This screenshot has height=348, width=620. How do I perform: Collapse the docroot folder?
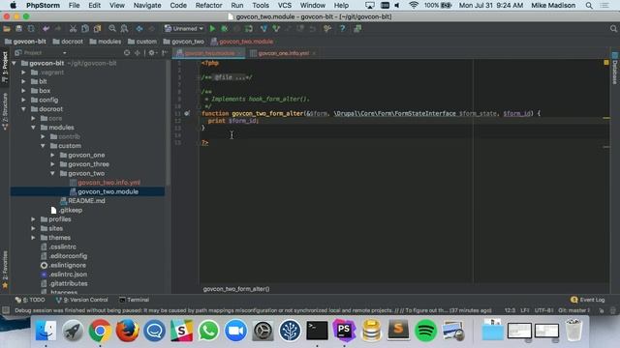23,109
